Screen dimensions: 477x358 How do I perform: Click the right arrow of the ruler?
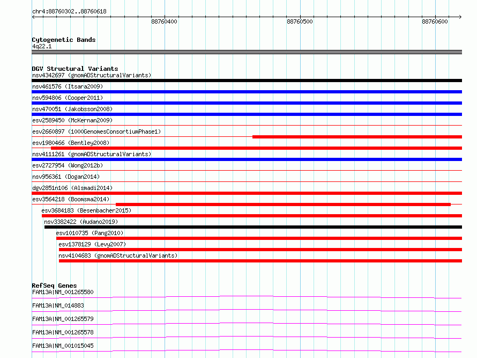point(460,17)
